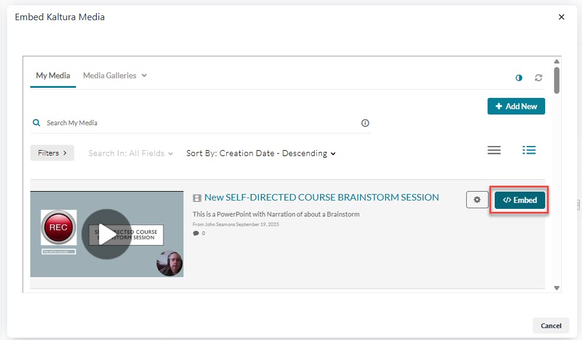Viewport: 582px width, 340px height.
Task: Toggle the high contrast mode icon
Action: click(519, 78)
